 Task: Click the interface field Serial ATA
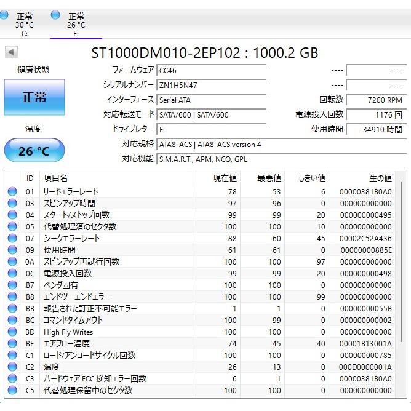[211, 100]
